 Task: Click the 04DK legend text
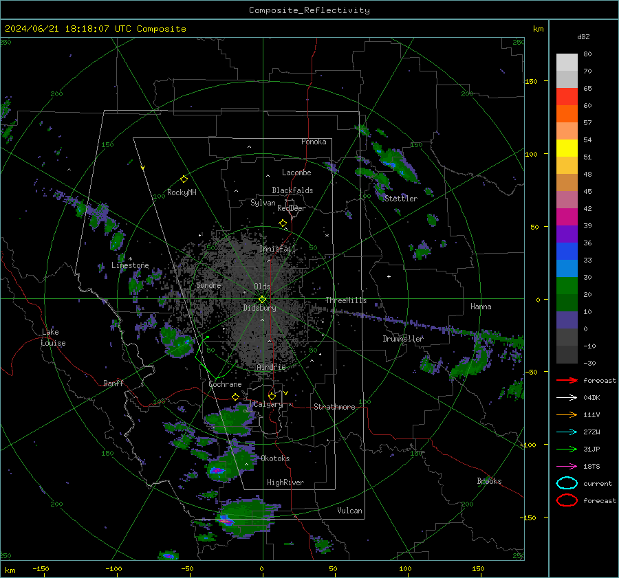tap(591, 398)
